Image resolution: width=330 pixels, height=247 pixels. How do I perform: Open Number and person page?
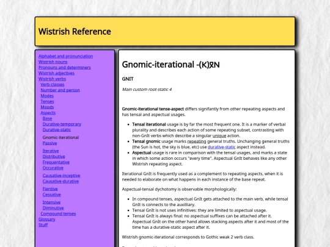coord(60,90)
